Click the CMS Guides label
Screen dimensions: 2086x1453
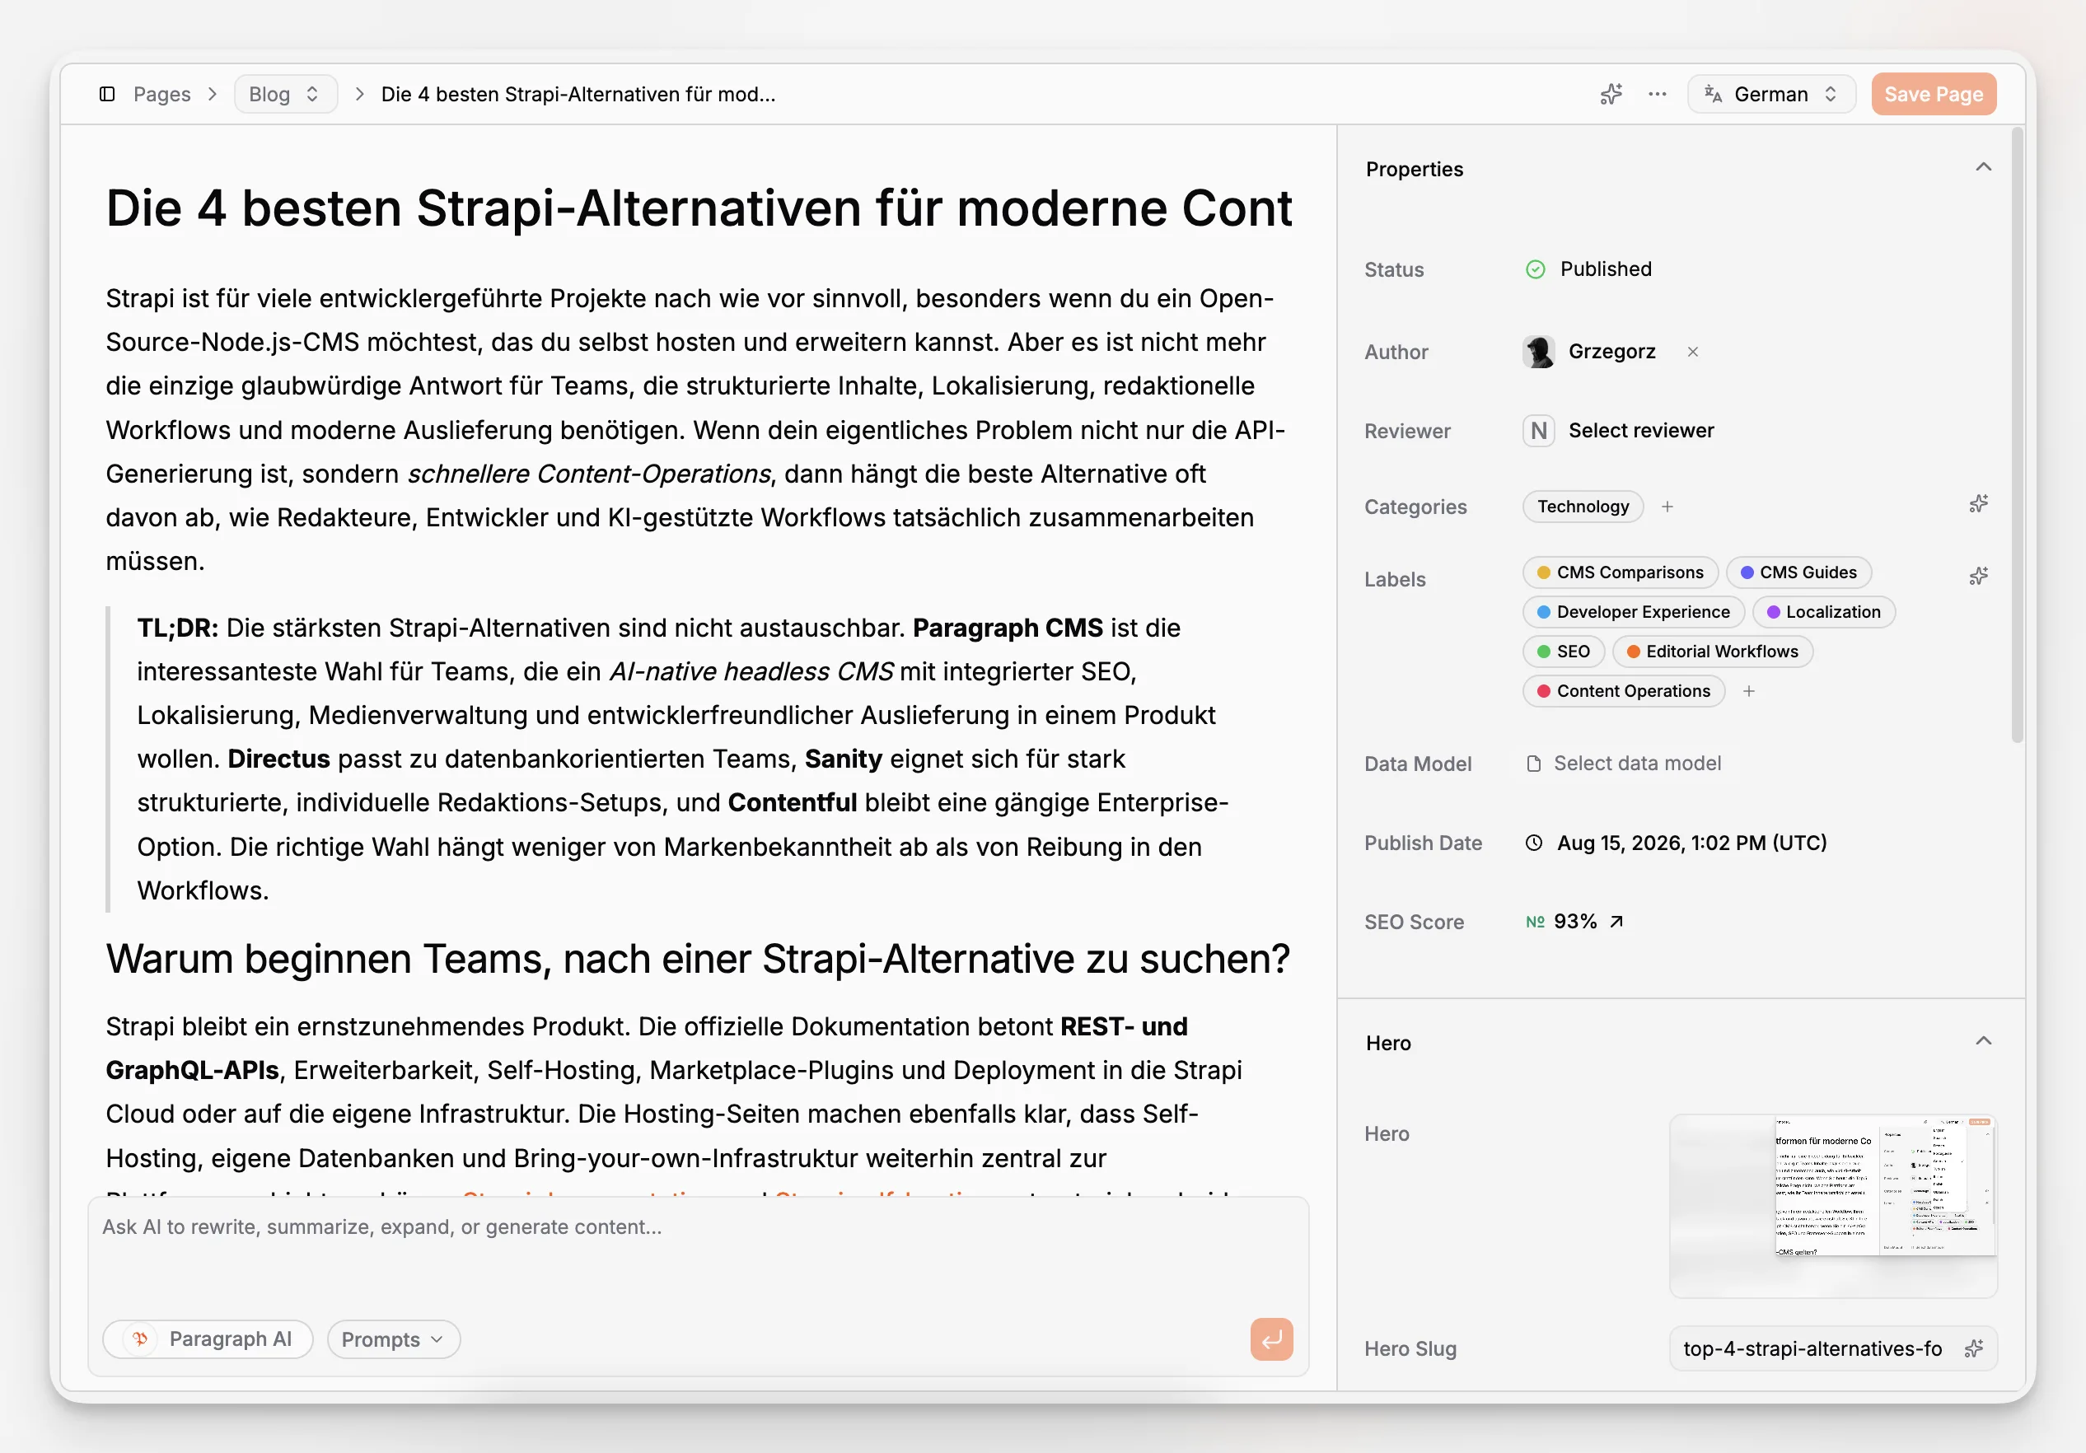point(1798,573)
